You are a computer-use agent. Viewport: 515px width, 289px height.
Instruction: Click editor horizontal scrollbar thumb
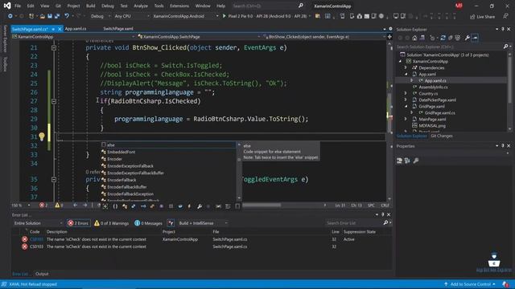tap(262, 206)
